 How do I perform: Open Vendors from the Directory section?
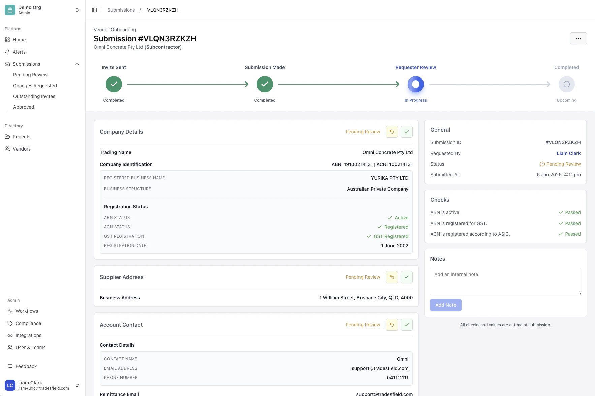tap(22, 148)
